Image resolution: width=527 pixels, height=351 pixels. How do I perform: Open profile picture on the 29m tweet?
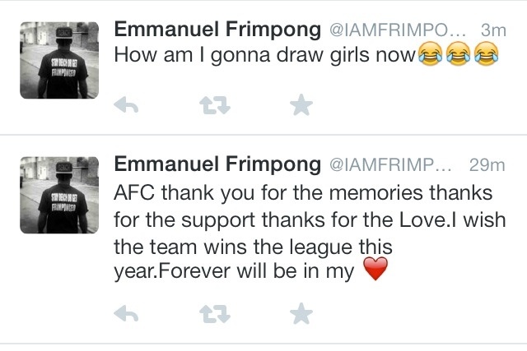(59, 195)
